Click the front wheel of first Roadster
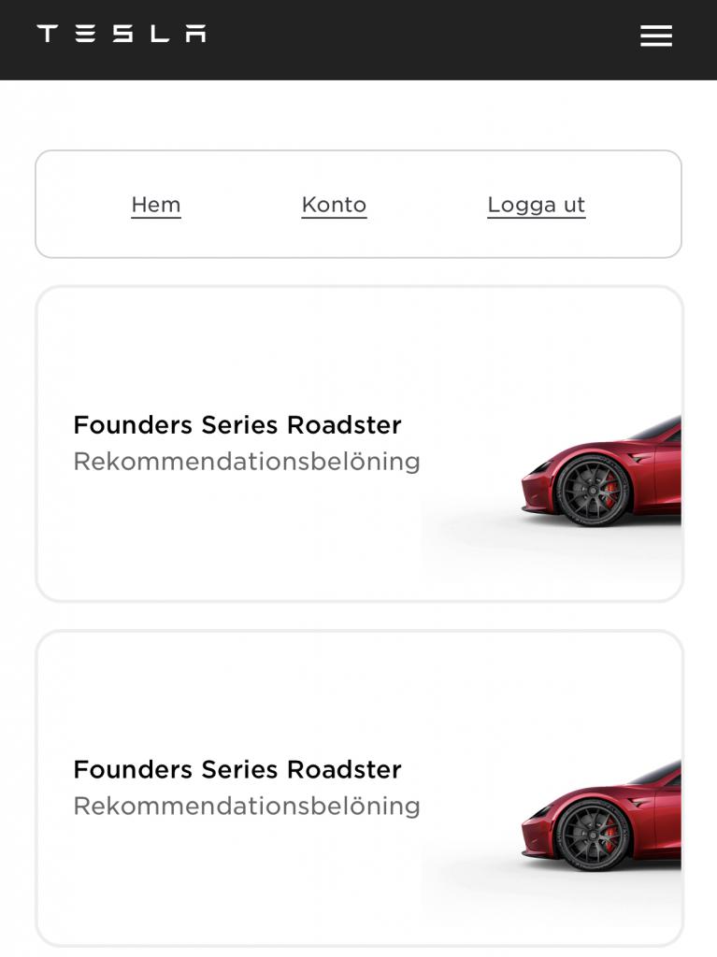 pyautogui.click(x=592, y=490)
